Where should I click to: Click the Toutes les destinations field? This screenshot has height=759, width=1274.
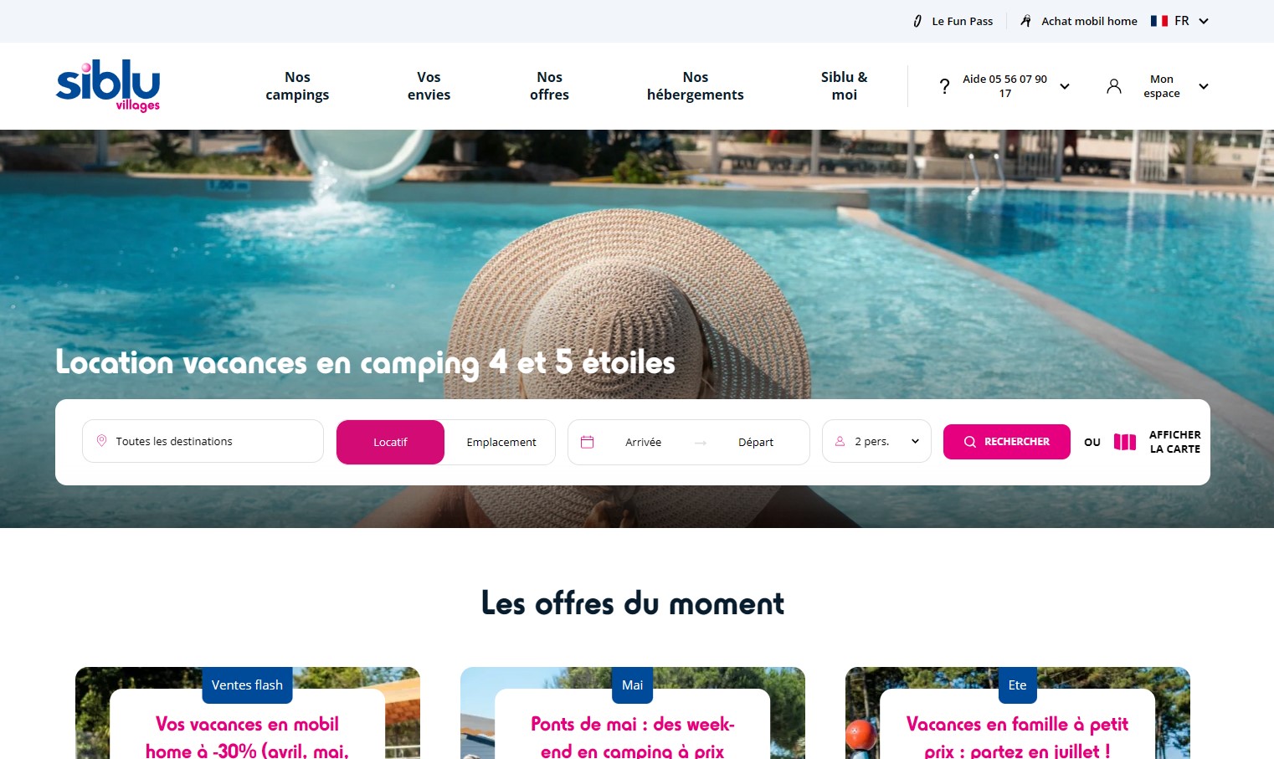(203, 441)
